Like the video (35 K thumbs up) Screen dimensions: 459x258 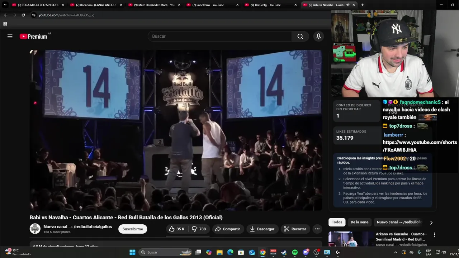pos(177,229)
